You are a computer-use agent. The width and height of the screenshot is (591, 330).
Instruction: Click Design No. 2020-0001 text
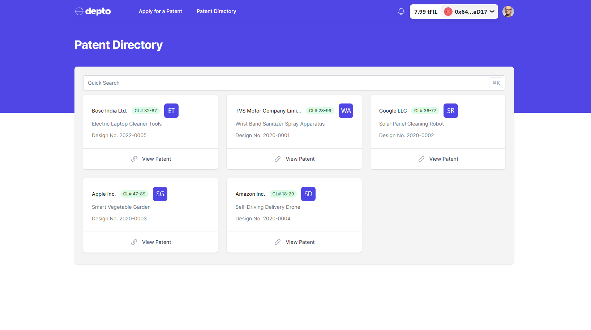[x=262, y=135]
